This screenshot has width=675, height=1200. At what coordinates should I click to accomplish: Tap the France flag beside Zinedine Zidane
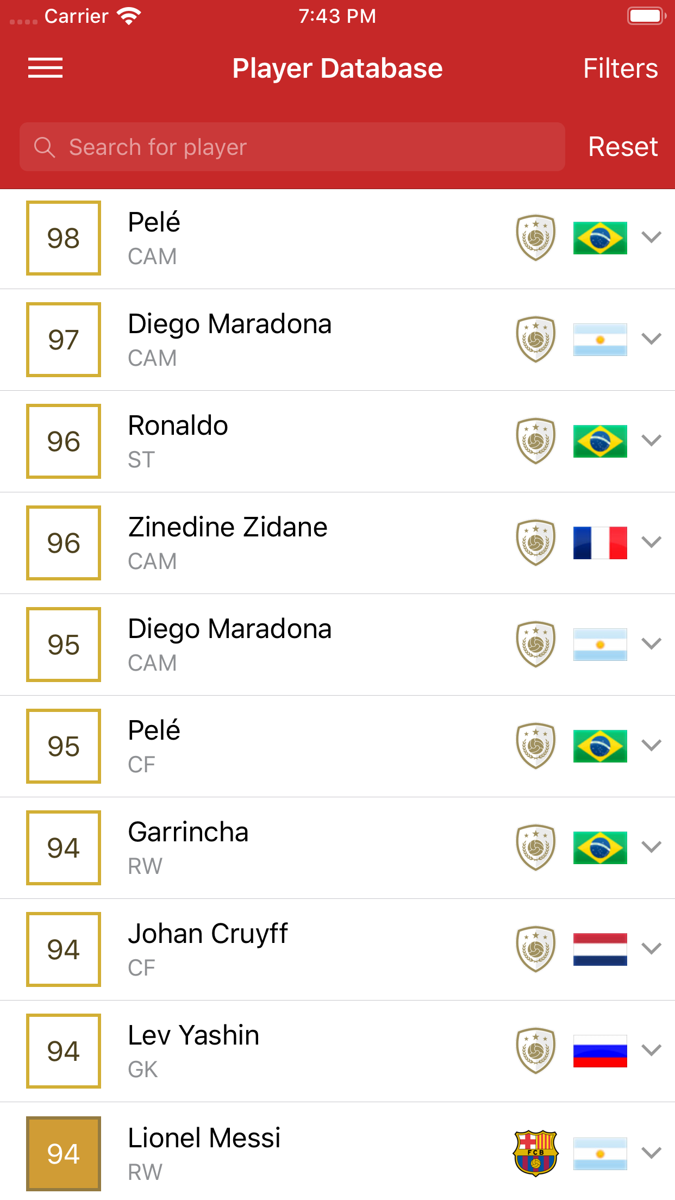click(x=600, y=542)
